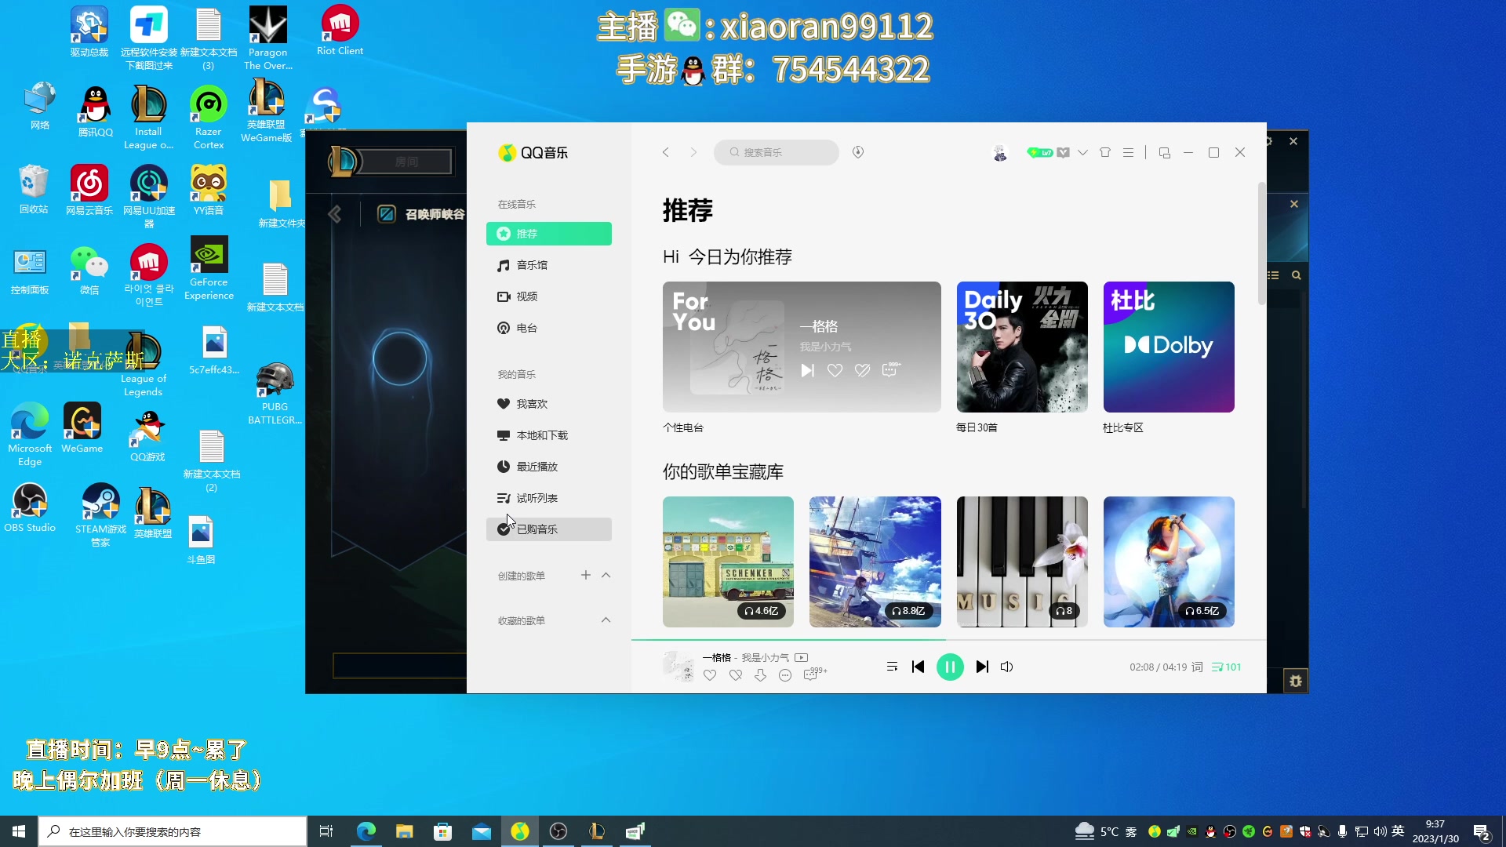The image size is (1506, 847).
Task: Open 最近播放 history
Action: [x=549, y=467]
